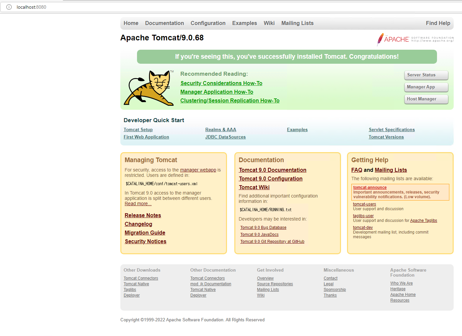
Task: Open the FAQ link in Getting Help
Action: pos(357,170)
